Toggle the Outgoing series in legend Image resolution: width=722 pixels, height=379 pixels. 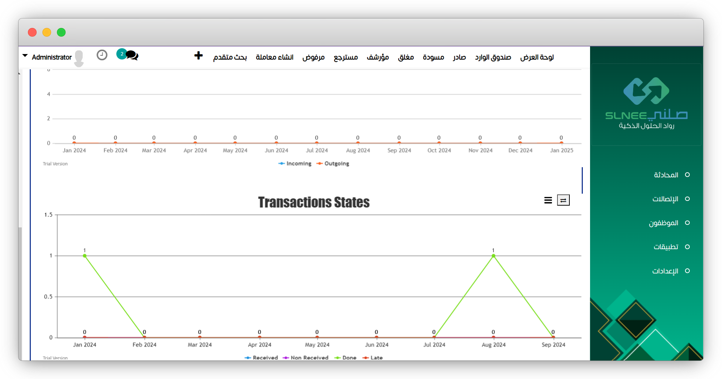pyautogui.click(x=333, y=164)
